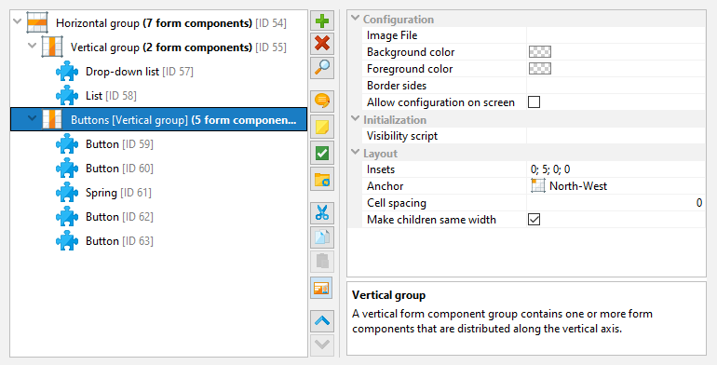Viewport: 717px width, 365px height.
Task: Open the Anchor North-West dropdown
Action: [x=616, y=186]
